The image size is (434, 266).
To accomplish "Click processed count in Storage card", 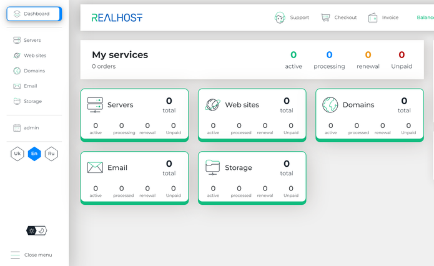I will click(239, 189).
